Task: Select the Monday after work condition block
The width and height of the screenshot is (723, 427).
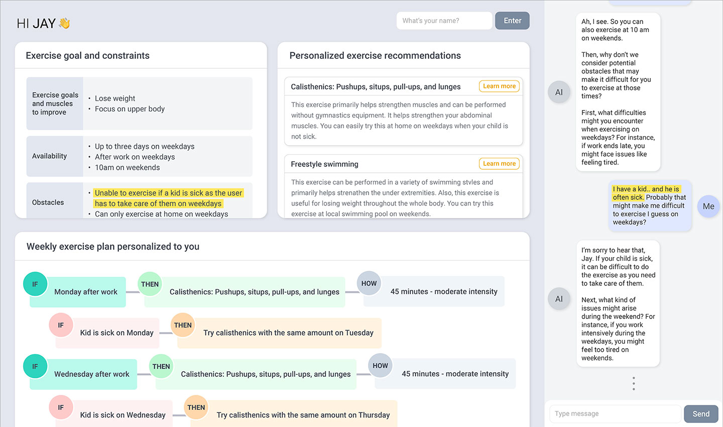Action: coord(78,292)
